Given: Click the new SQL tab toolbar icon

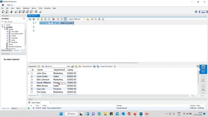Looking at the screenshot, I should click(x=3, y=12).
